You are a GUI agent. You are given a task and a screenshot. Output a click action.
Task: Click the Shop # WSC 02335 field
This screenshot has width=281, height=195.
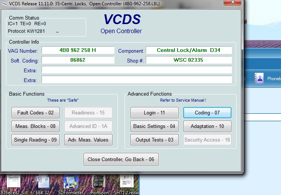[189, 60]
